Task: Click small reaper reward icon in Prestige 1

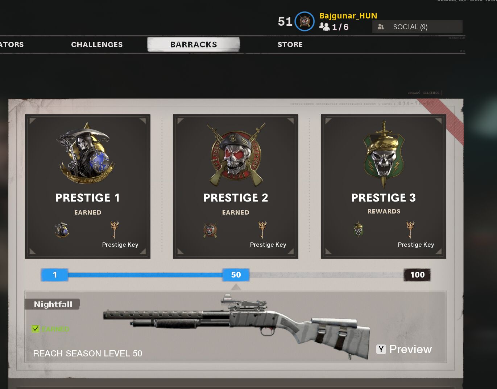Action: pyautogui.click(x=62, y=229)
